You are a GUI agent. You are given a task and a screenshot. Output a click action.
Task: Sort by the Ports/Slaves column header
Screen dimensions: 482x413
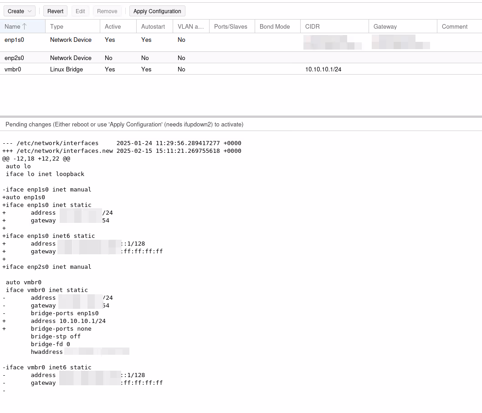(x=231, y=26)
